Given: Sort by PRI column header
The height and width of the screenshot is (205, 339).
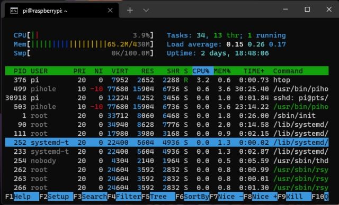Looking at the screenshot, I should point(79,71).
